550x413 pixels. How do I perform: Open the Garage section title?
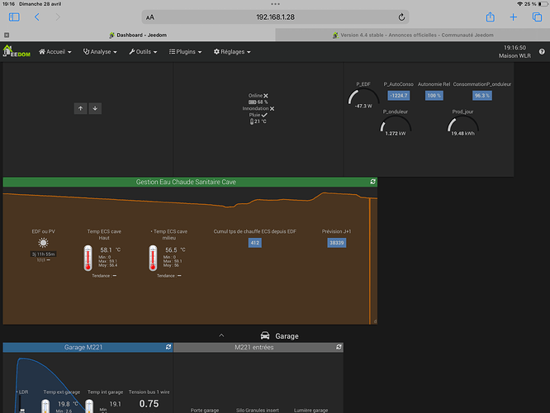287,336
